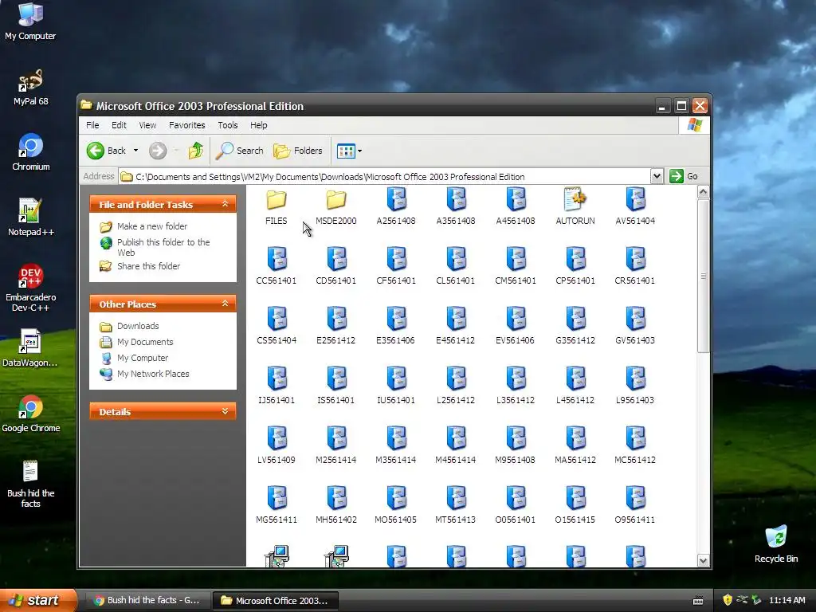Screen dimensions: 816x612
Task: Open the Favorites menu
Action: pyautogui.click(x=186, y=125)
